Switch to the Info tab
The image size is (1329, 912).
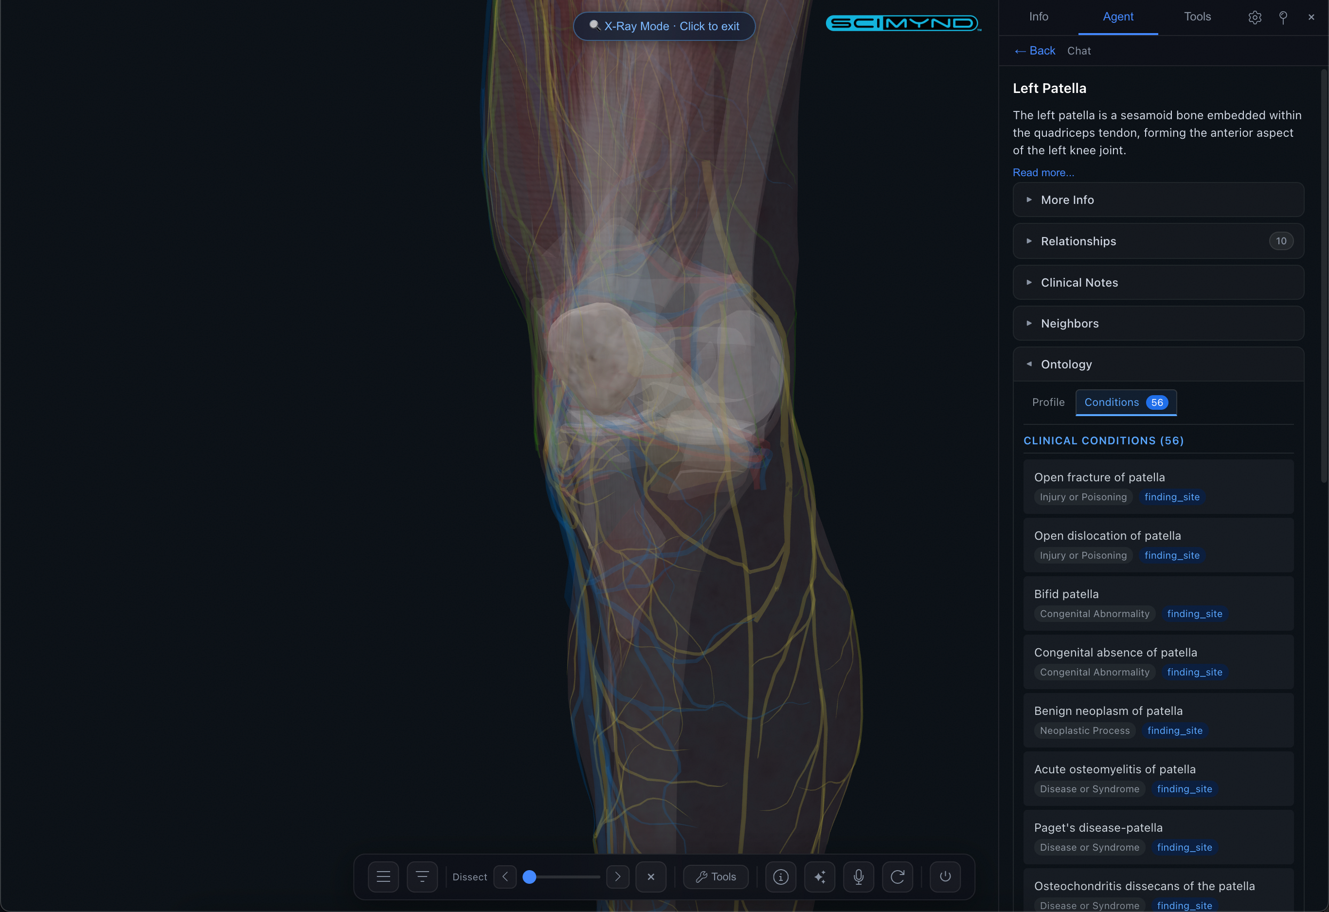pyautogui.click(x=1039, y=17)
